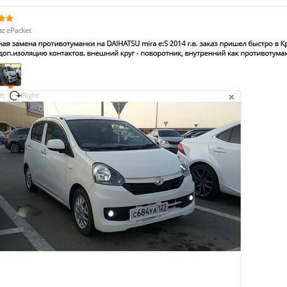Image resolution: width=287 pixels, height=287 pixels.
Task: Click the review line mentioning "поворотник"
Action: [x=143, y=54]
